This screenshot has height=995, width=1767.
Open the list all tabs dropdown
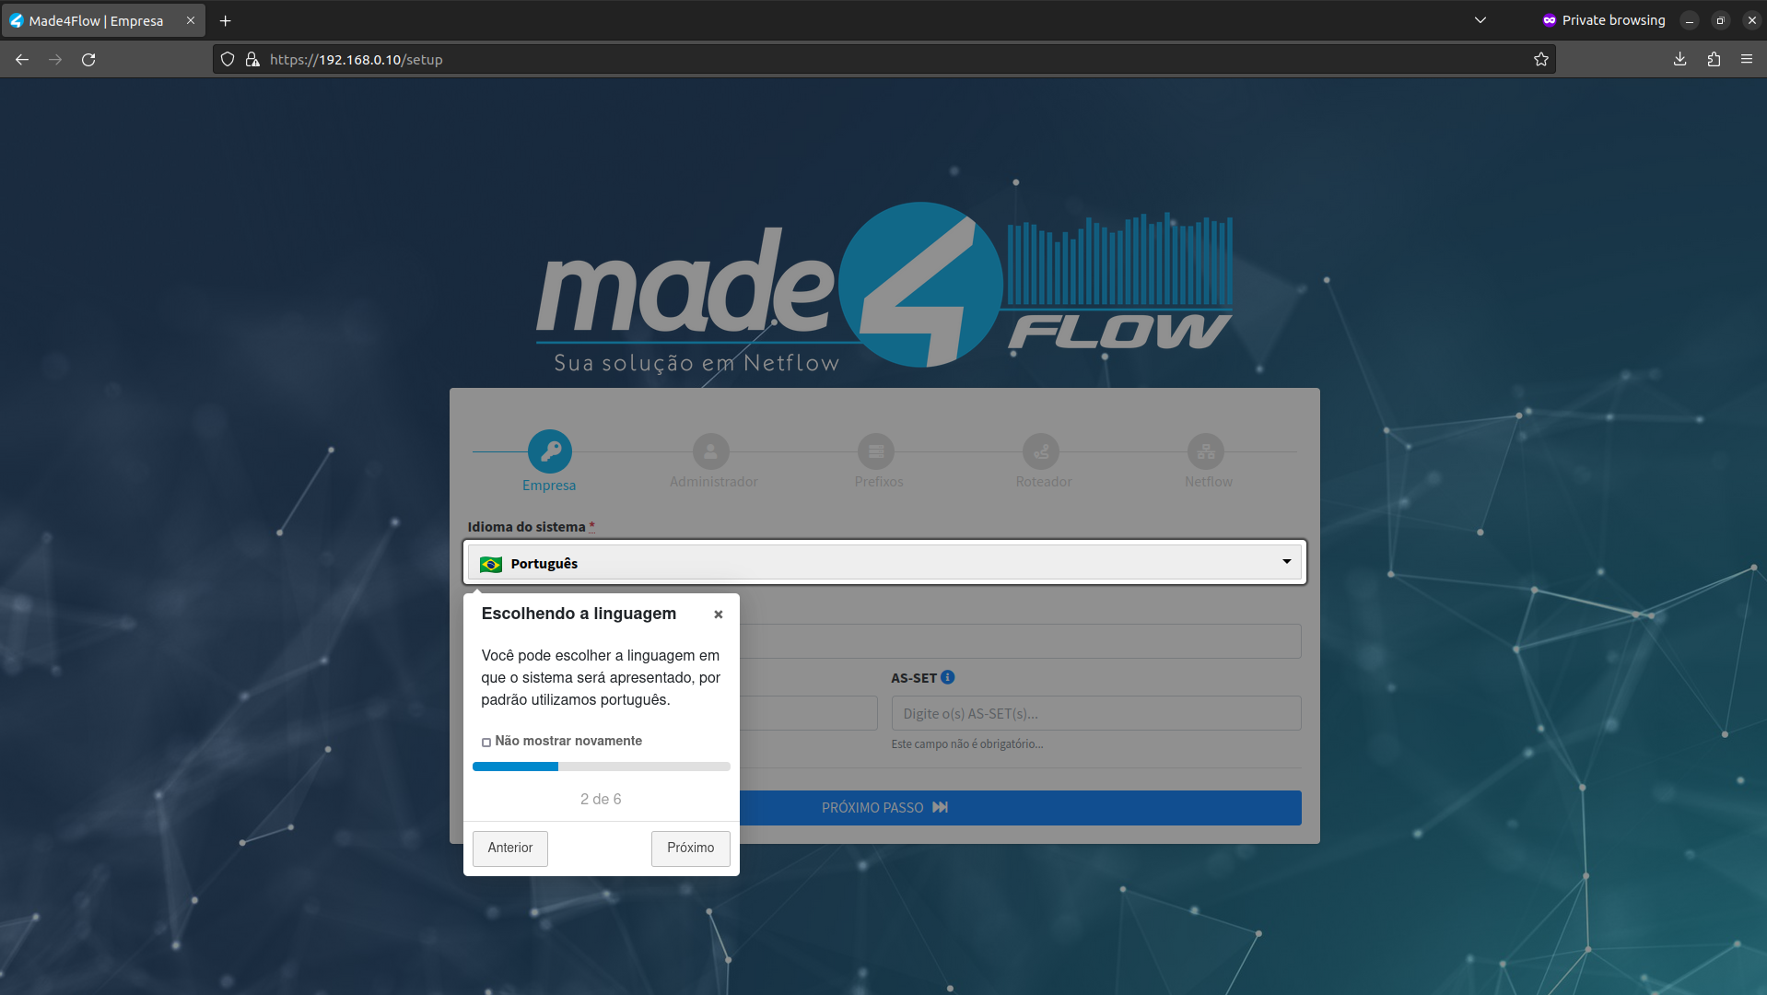coord(1480,20)
